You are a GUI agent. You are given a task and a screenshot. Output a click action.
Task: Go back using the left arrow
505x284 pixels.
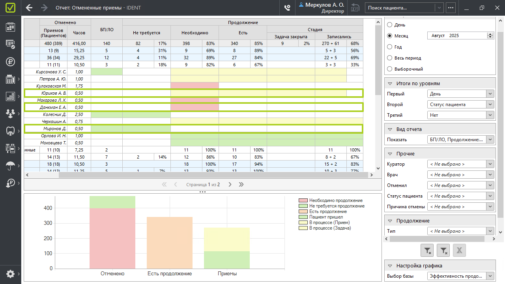[x=29, y=7]
